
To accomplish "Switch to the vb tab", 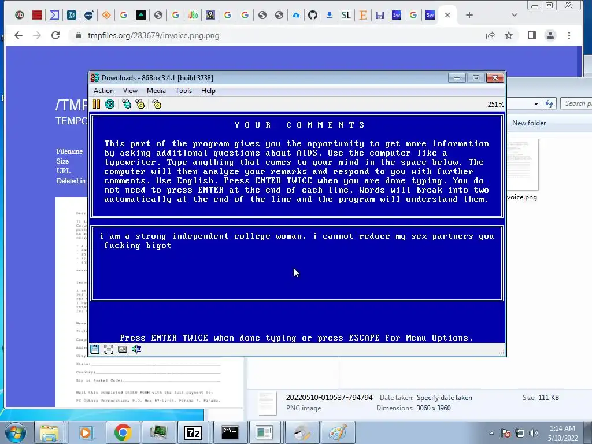I will (x=19, y=15).
